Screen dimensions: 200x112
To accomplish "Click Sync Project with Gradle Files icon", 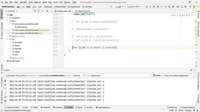I will pyautogui.click(x=178, y=7).
